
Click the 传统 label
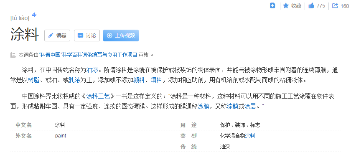(x=189, y=147)
